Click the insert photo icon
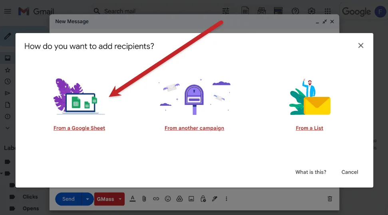The height and width of the screenshot is (215, 388). point(191,199)
